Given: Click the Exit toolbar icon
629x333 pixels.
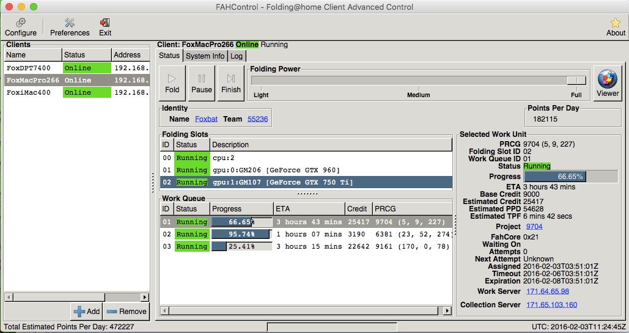Looking at the screenshot, I should coord(105,27).
